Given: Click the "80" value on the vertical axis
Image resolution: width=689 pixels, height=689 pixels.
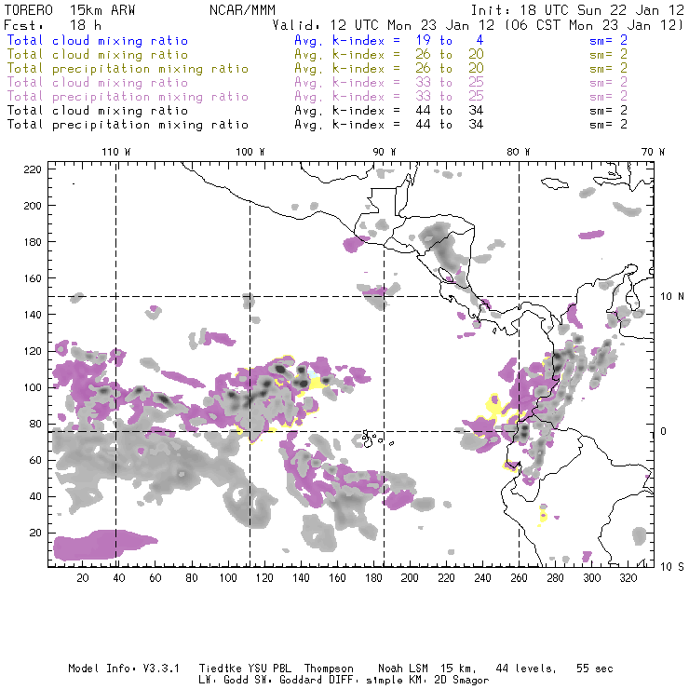Looking at the screenshot, I should [x=35, y=424].
